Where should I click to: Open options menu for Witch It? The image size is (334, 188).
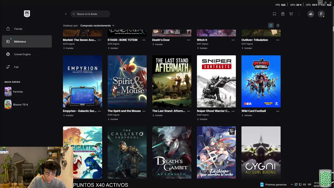pos(233,40)
